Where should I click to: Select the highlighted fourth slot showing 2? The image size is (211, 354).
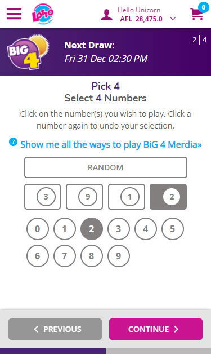(x=168, y=197)
